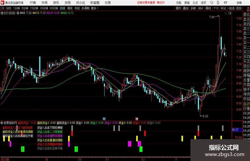Open the 财富圈 menu

[95, 3]
